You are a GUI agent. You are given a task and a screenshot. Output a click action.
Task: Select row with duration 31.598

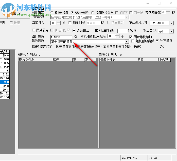(5, 59)
